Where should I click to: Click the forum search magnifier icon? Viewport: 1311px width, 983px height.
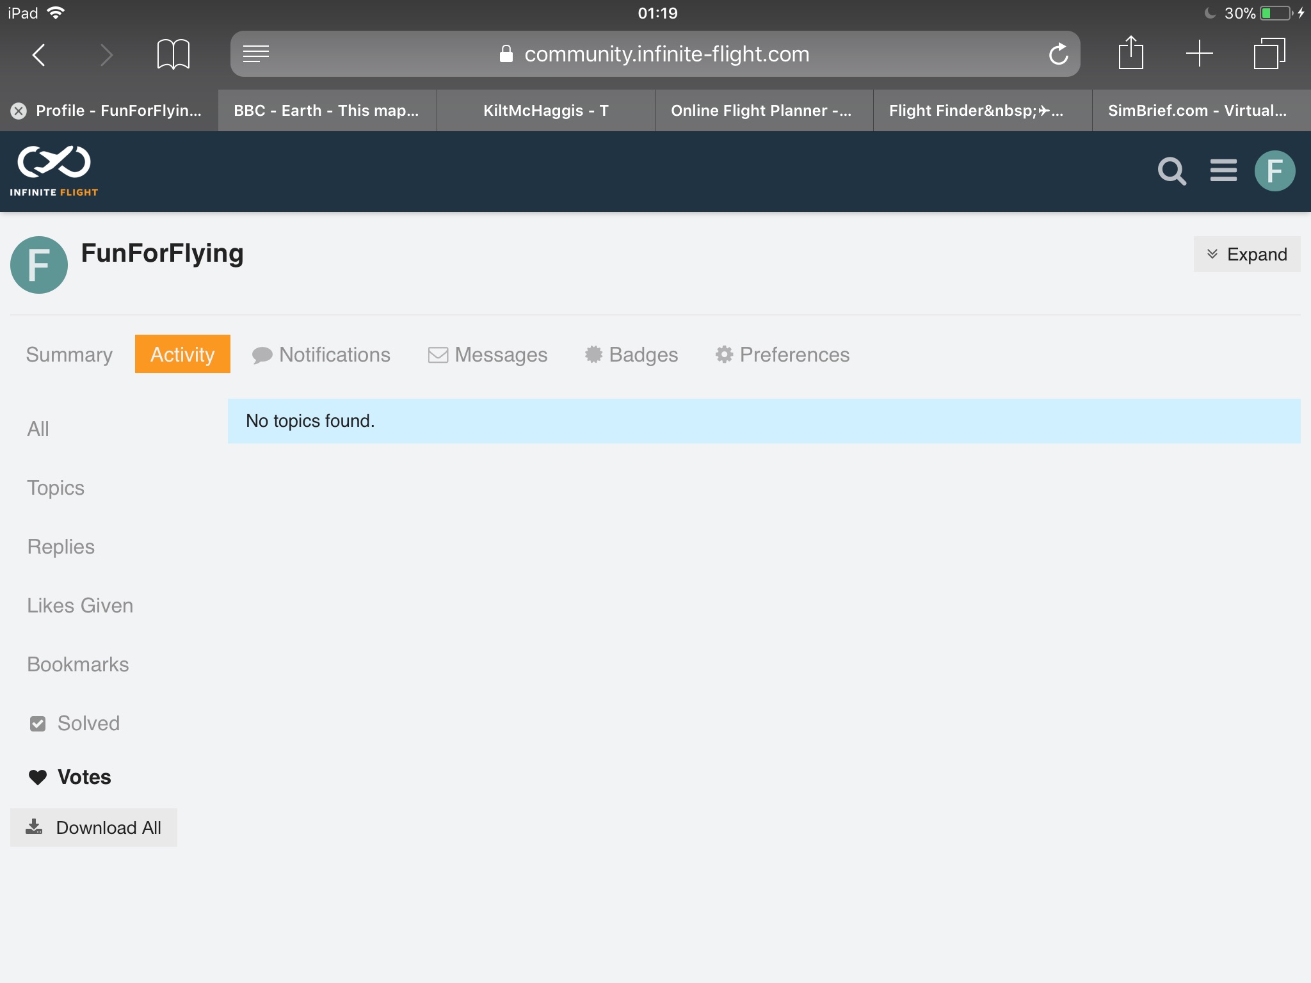pos(1171,171)
